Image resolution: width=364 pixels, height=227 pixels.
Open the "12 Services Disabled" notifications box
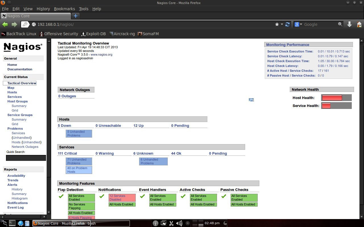coord(122,198)
